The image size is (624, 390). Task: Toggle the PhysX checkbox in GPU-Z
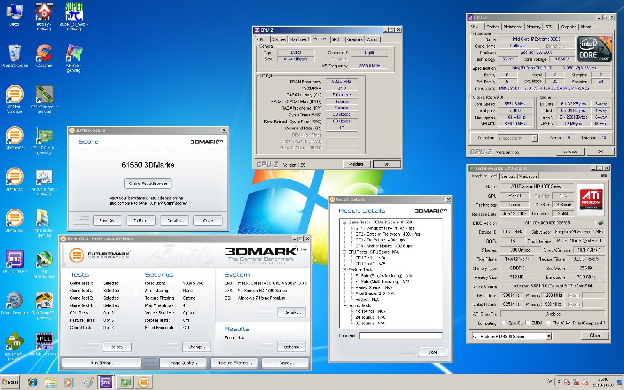pyautogui.click(x=548, y=323)
